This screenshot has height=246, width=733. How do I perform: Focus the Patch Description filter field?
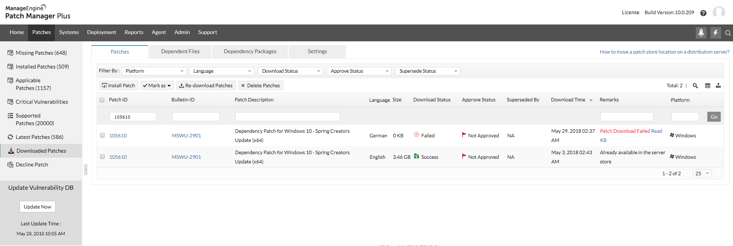[288, 117]
